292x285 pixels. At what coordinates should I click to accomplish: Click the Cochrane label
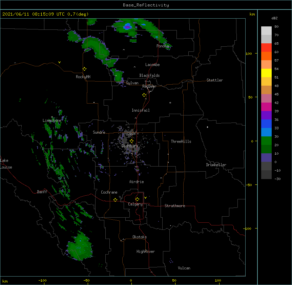tap(109, 192)
